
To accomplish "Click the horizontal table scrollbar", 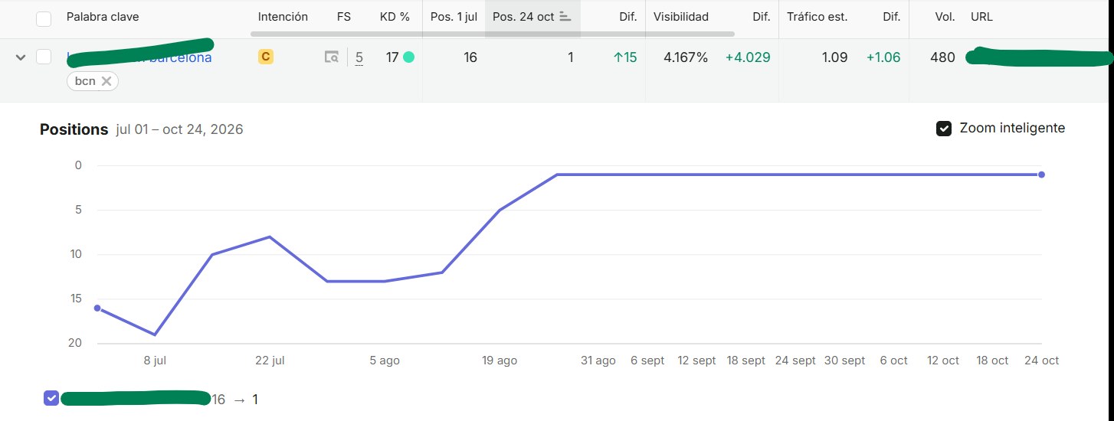I will pos(493,34).
